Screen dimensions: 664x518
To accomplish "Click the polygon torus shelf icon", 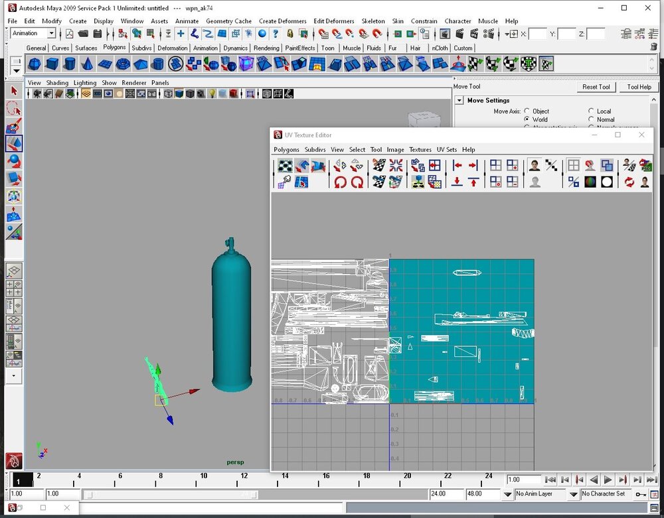I will point(122,64).
